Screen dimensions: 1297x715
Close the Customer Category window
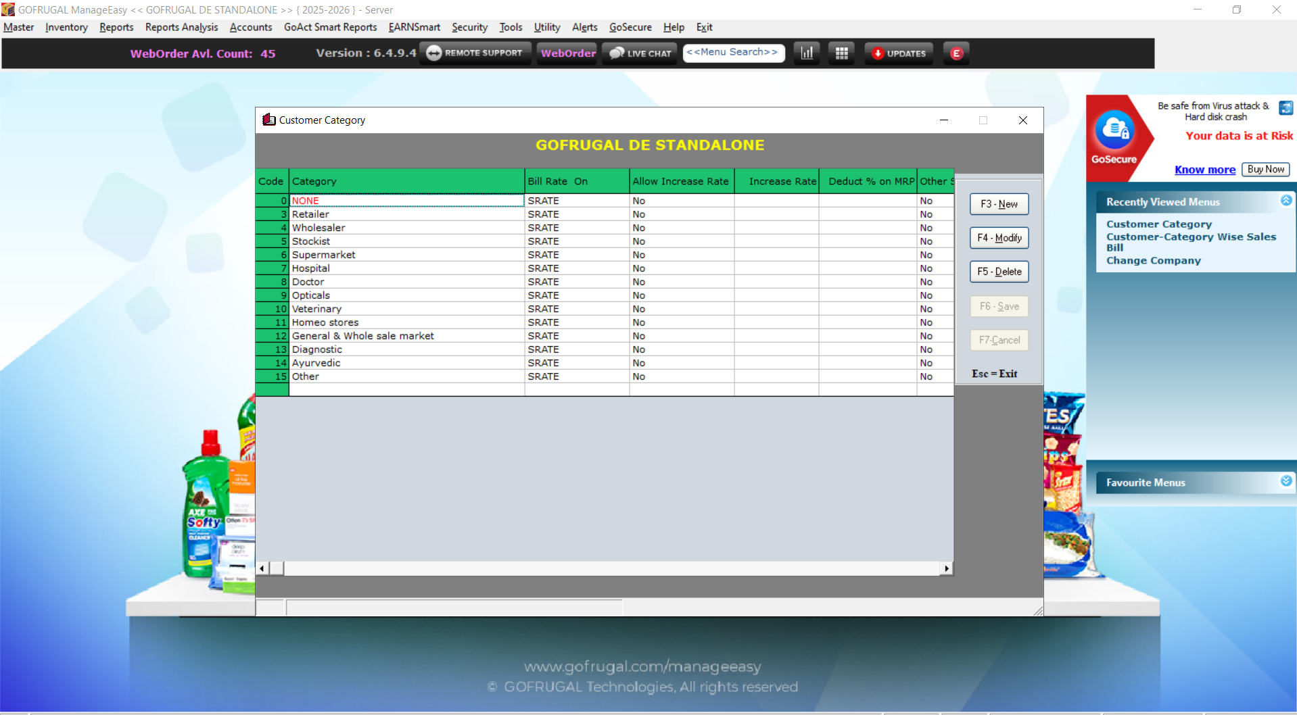tap(1022, 120)
